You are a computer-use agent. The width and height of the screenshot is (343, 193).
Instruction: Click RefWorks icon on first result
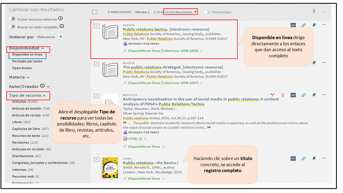point(293,25)
